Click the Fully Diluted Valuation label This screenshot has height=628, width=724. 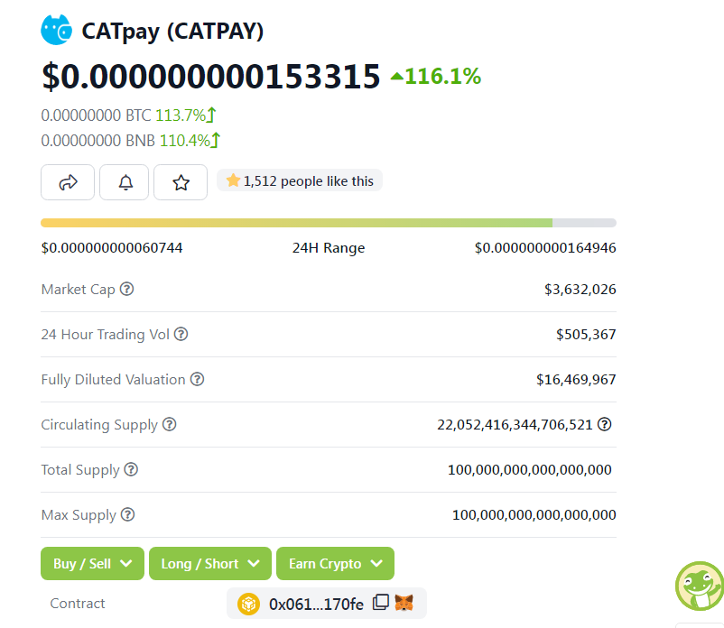click(113, 379)
